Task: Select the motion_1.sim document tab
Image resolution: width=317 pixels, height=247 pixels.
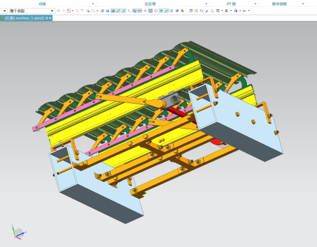Action: click(x=24, y=18)
